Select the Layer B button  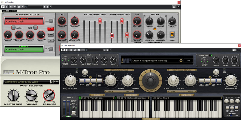point(51,41)
